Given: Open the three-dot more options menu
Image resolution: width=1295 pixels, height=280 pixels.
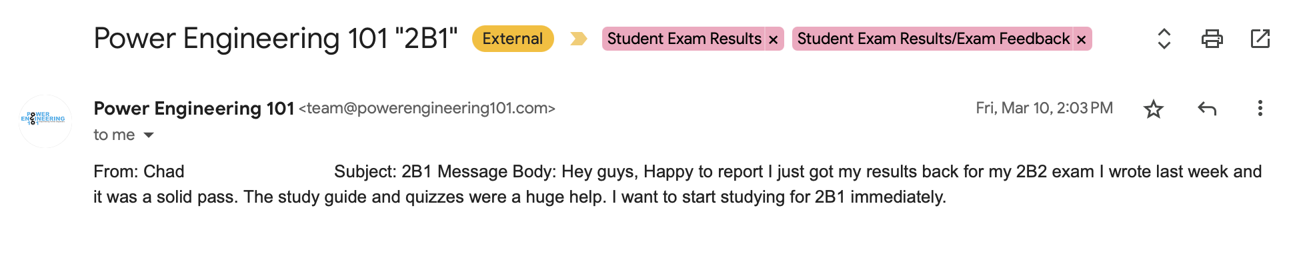Looking at the screenshot, I should (1260, 109).
